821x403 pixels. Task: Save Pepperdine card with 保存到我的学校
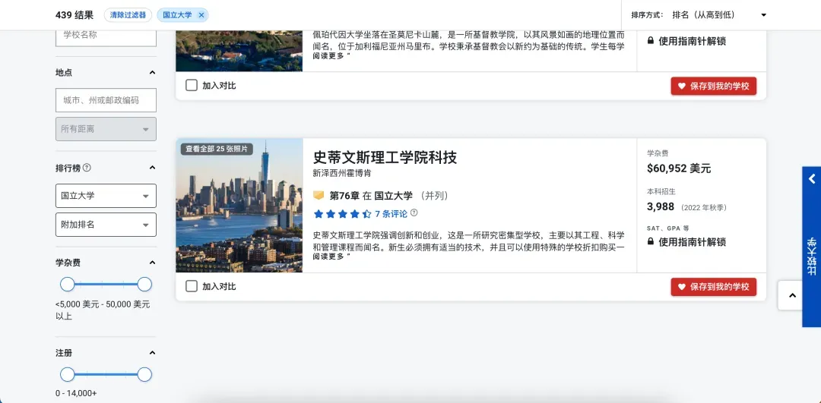point(714,87)
